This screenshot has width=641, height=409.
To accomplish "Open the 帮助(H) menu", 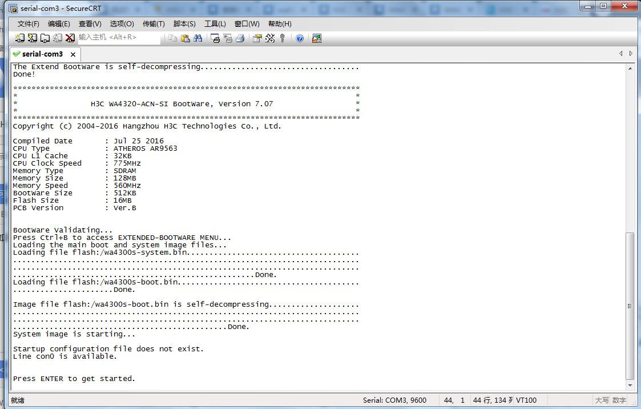I will [280, 24].
